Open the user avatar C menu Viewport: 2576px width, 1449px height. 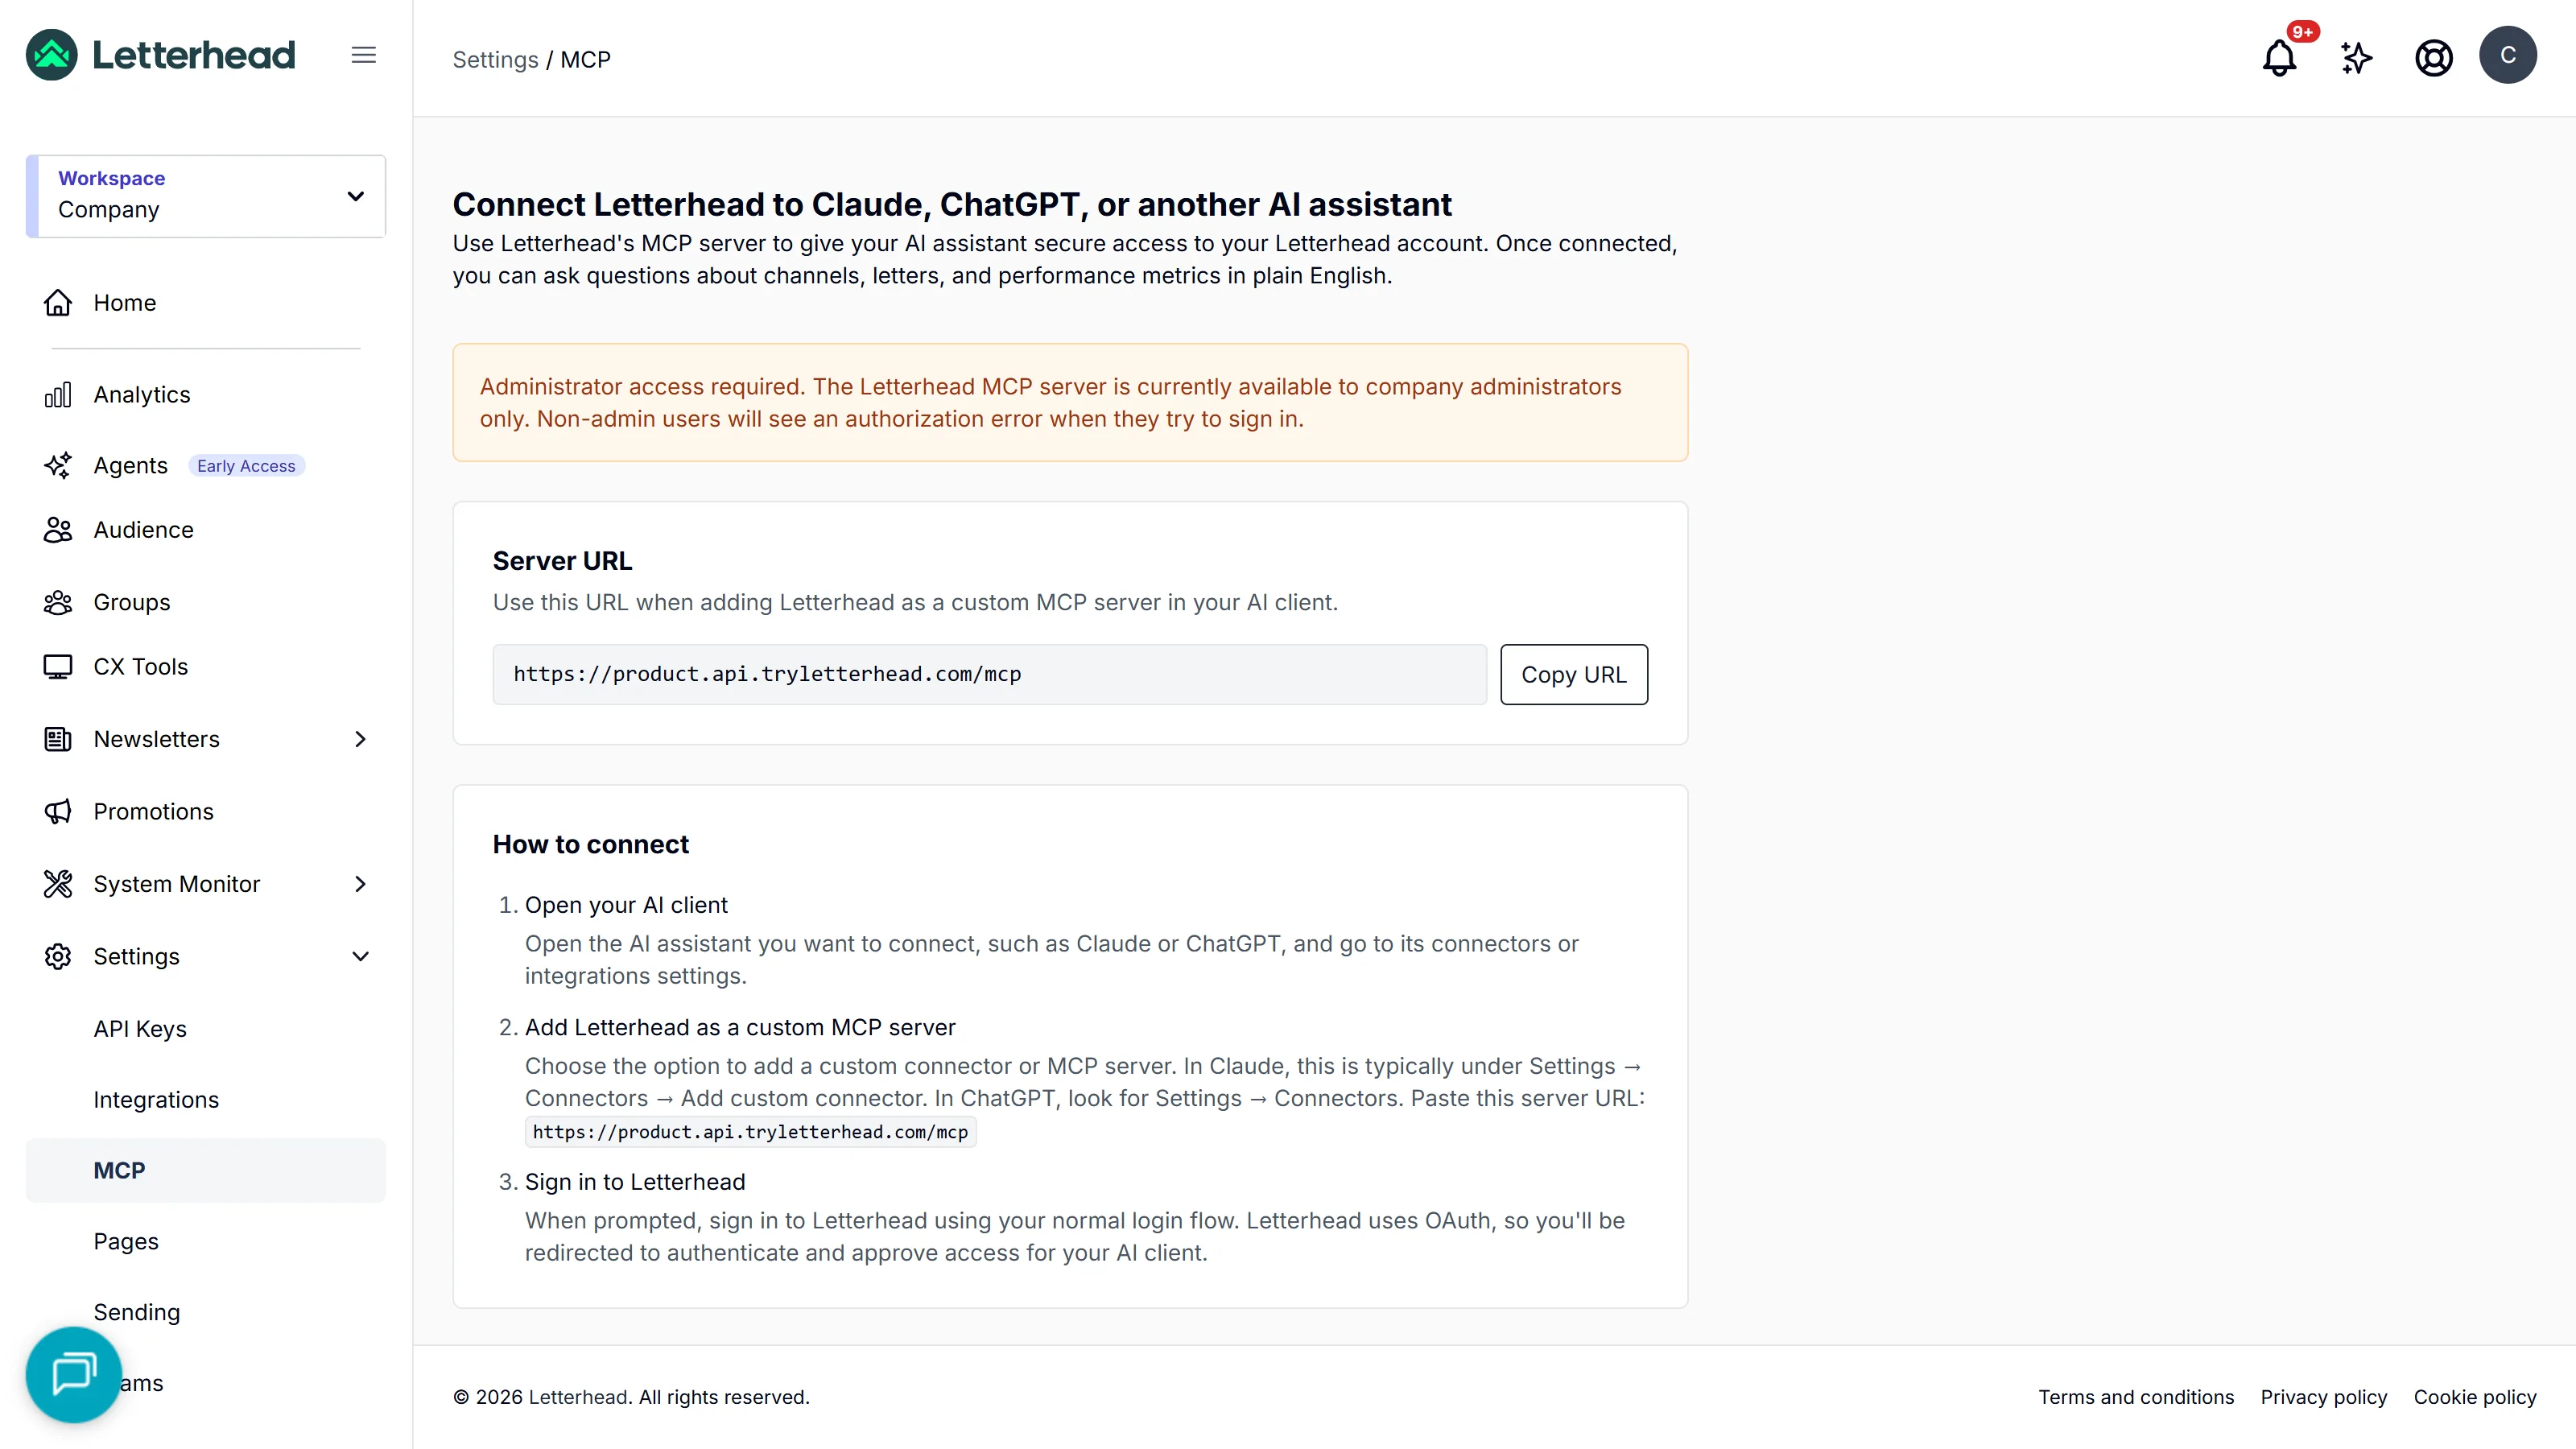2507,55
